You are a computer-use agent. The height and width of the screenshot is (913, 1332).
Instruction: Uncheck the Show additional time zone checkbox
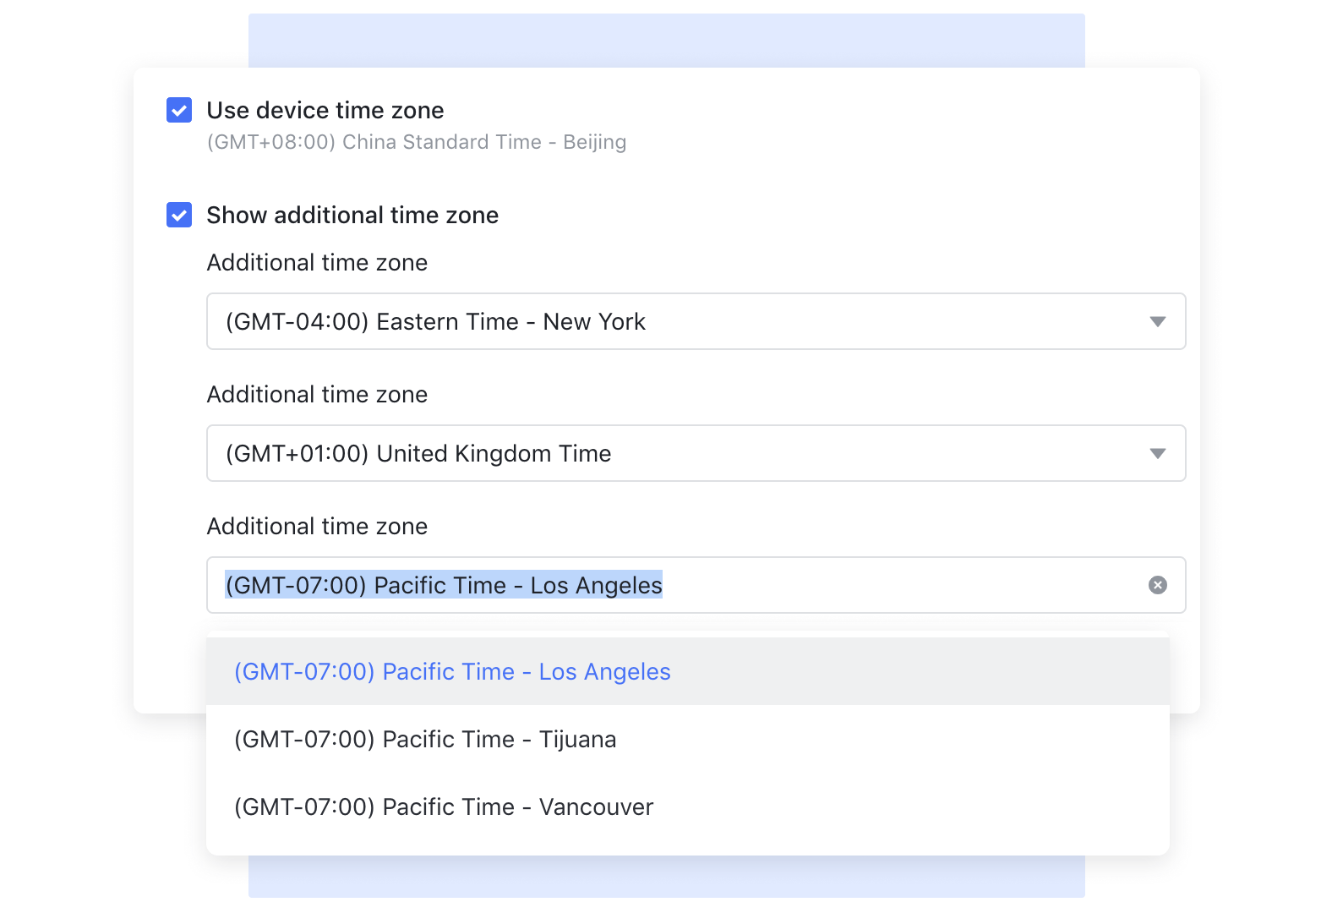pyautogui.click(x=179, y=215)
